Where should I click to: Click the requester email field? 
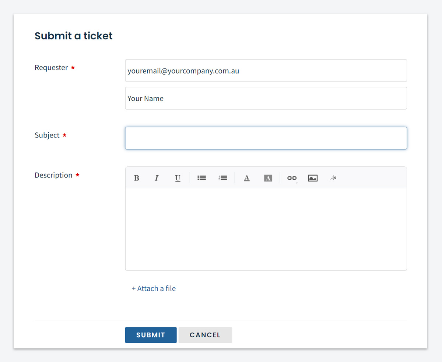266,71
